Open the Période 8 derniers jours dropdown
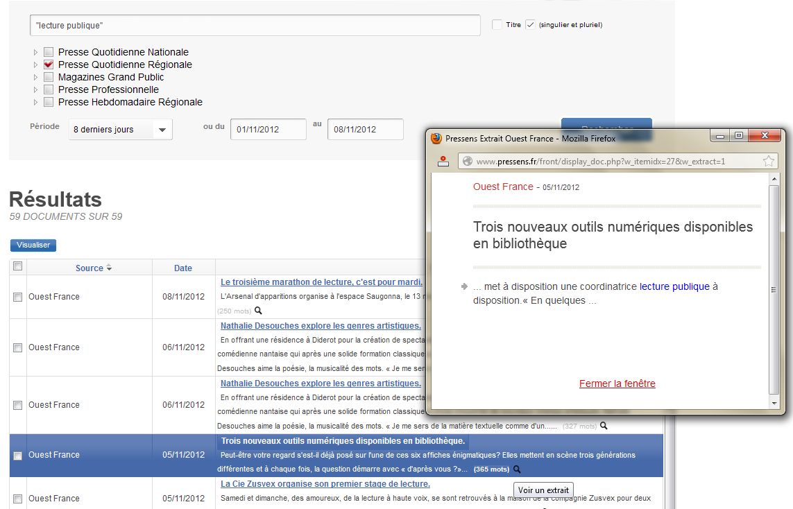Screen dimensions: 793x509 coord(120,130)
